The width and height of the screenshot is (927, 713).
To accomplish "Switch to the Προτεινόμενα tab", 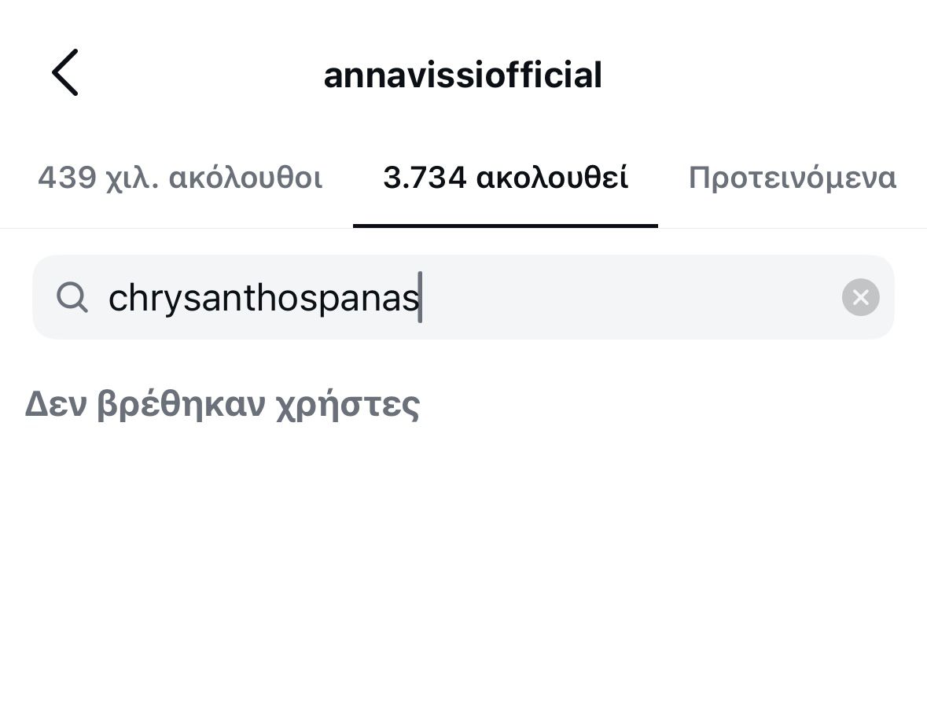I will (792, 178).
